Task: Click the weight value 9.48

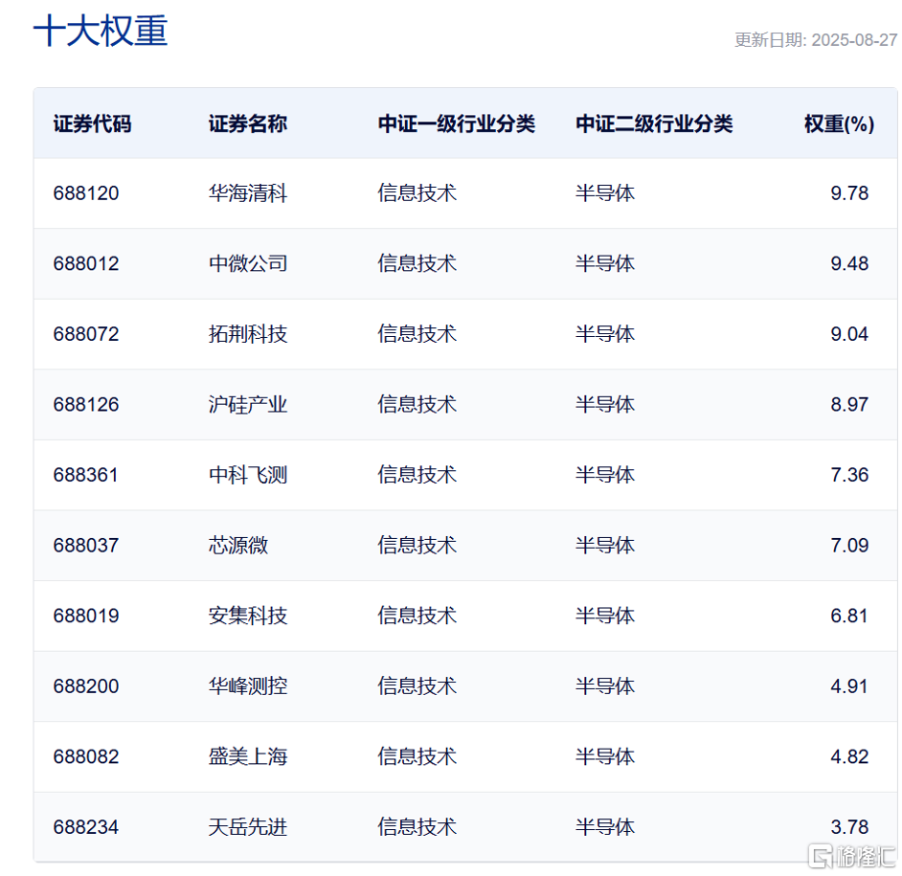Action: (849, 263)
